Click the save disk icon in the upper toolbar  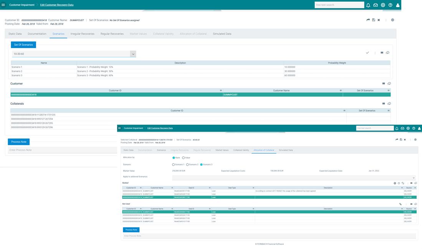374,20
